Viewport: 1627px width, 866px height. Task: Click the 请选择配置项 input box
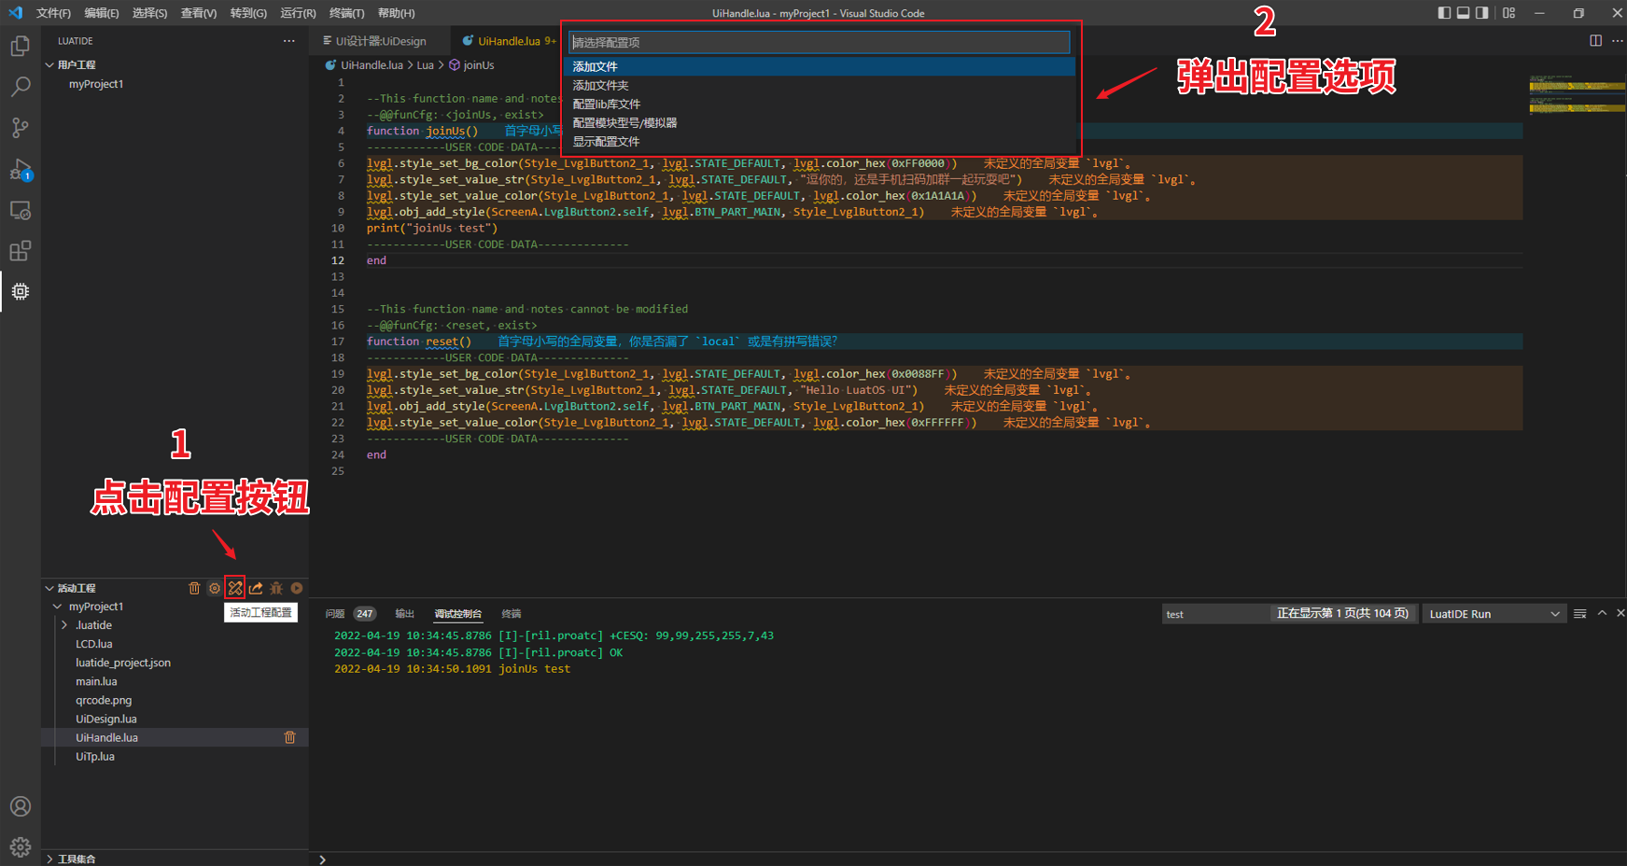click(819, 43)
